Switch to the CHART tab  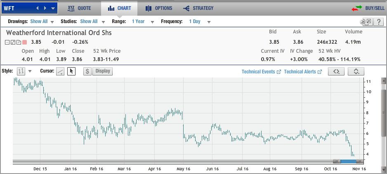pyautogui.click(x=119, y=8)
